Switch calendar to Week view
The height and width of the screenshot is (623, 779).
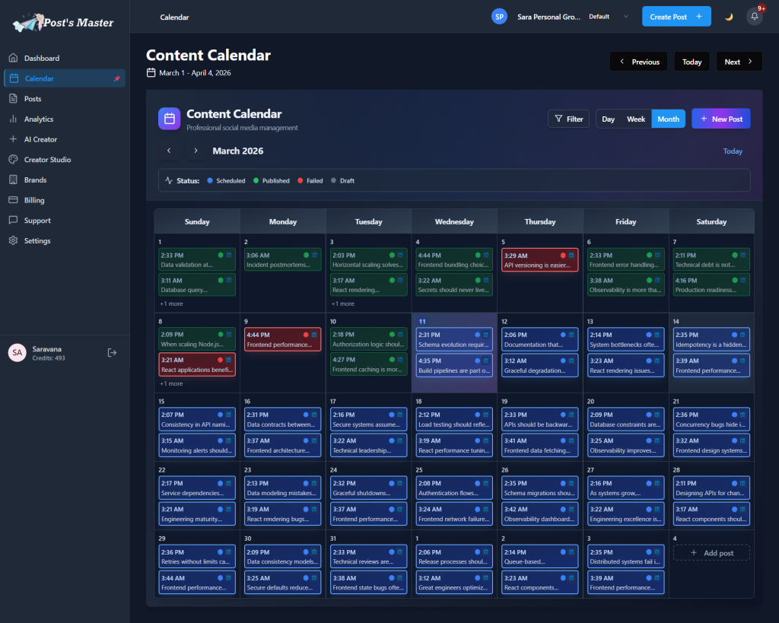pos(635,119)
